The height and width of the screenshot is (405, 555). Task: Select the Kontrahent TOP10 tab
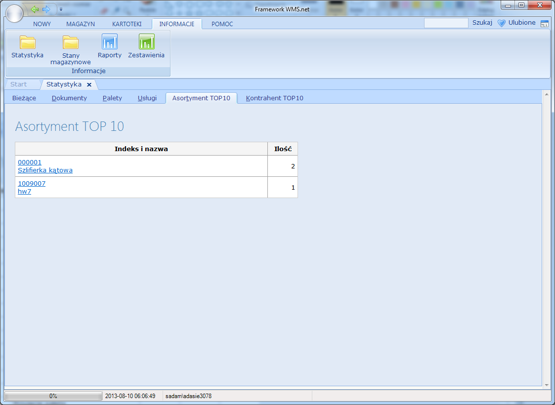coord(274,98)
